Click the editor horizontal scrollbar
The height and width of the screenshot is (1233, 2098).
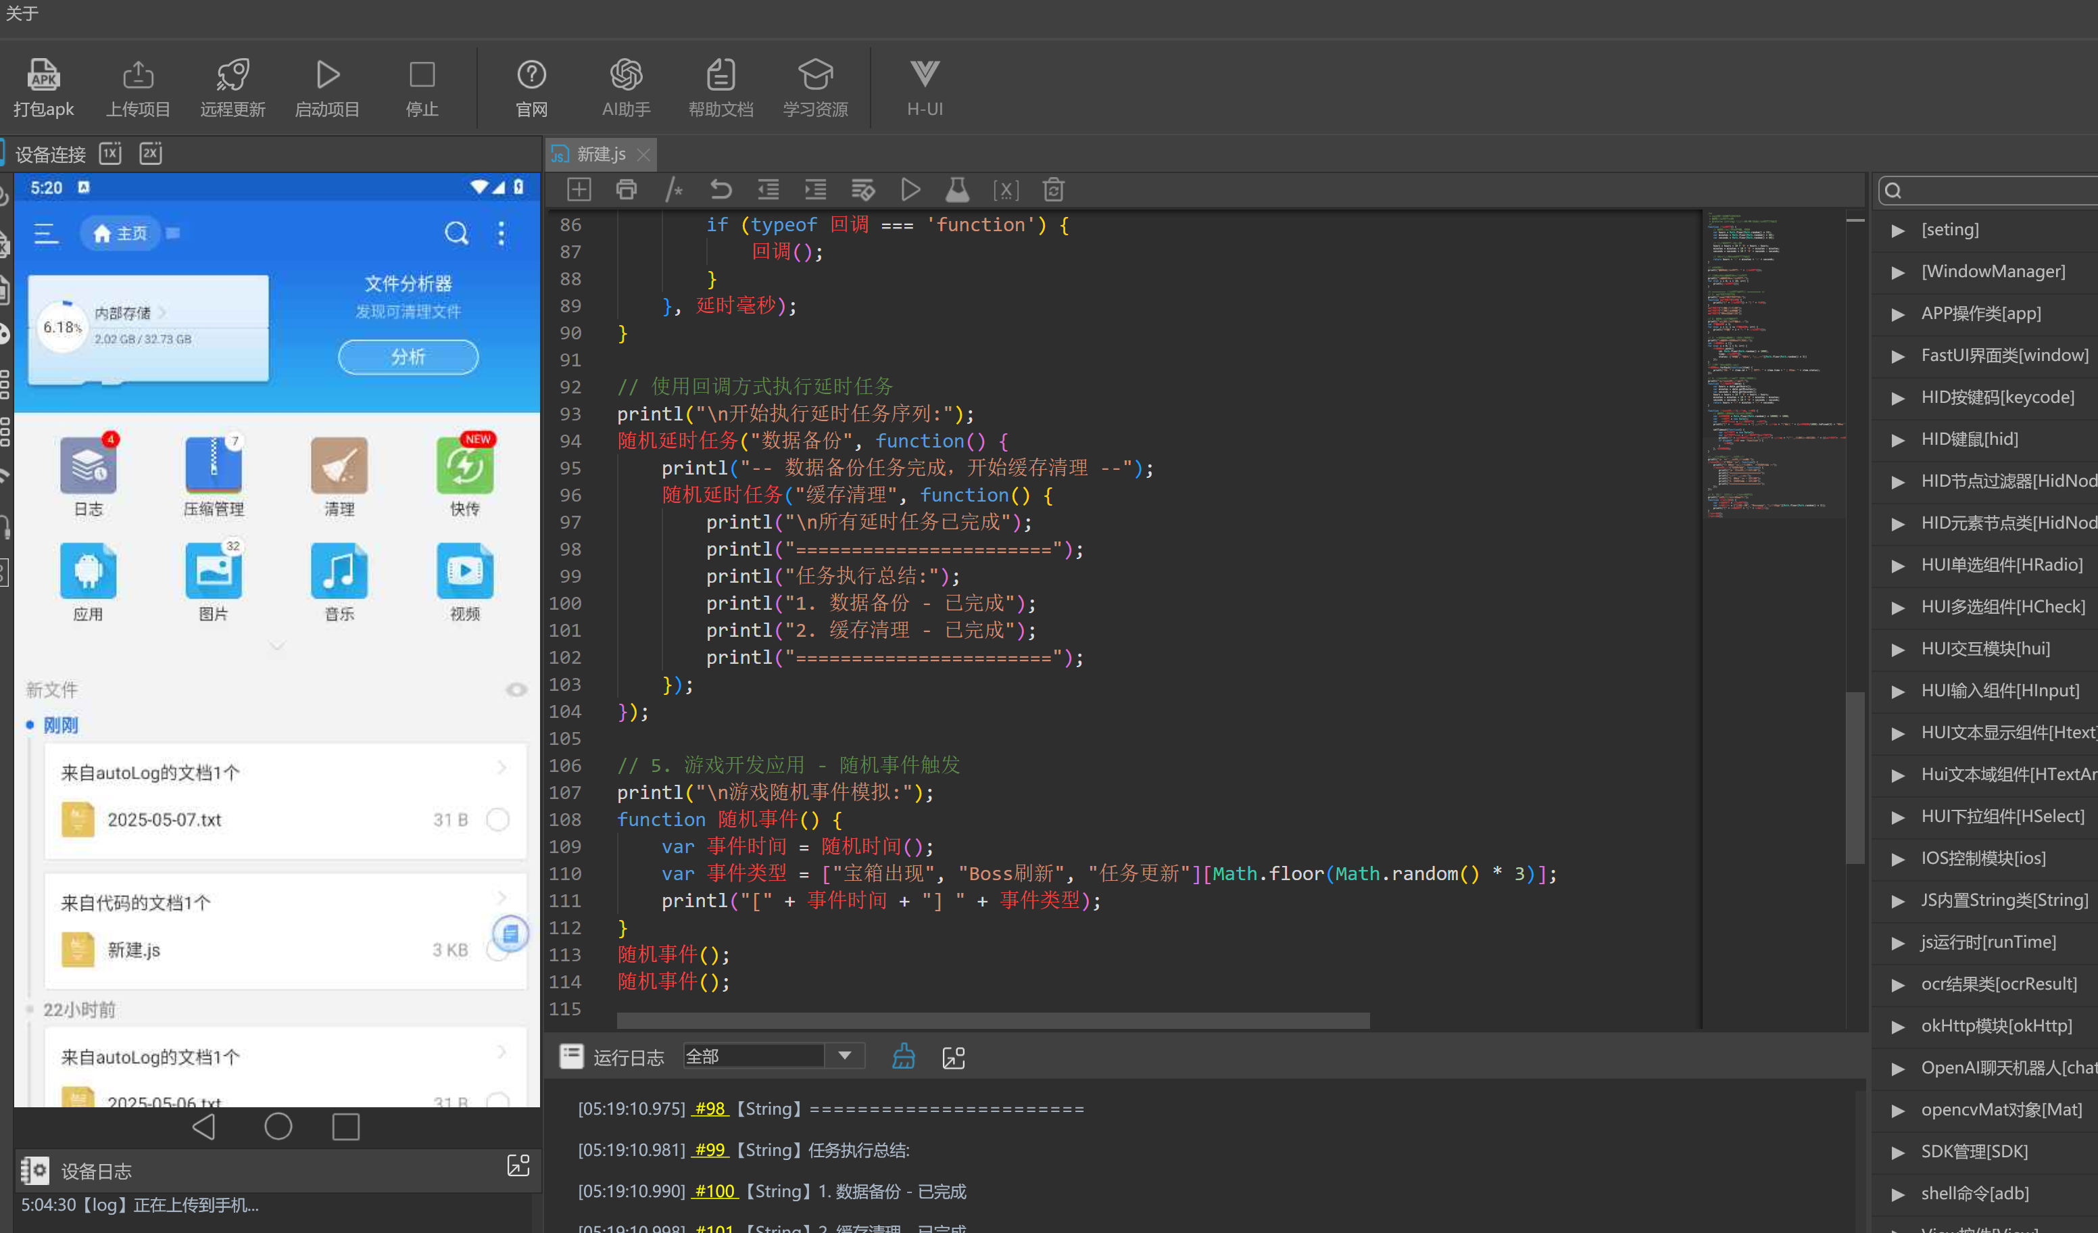point(992,1021)
